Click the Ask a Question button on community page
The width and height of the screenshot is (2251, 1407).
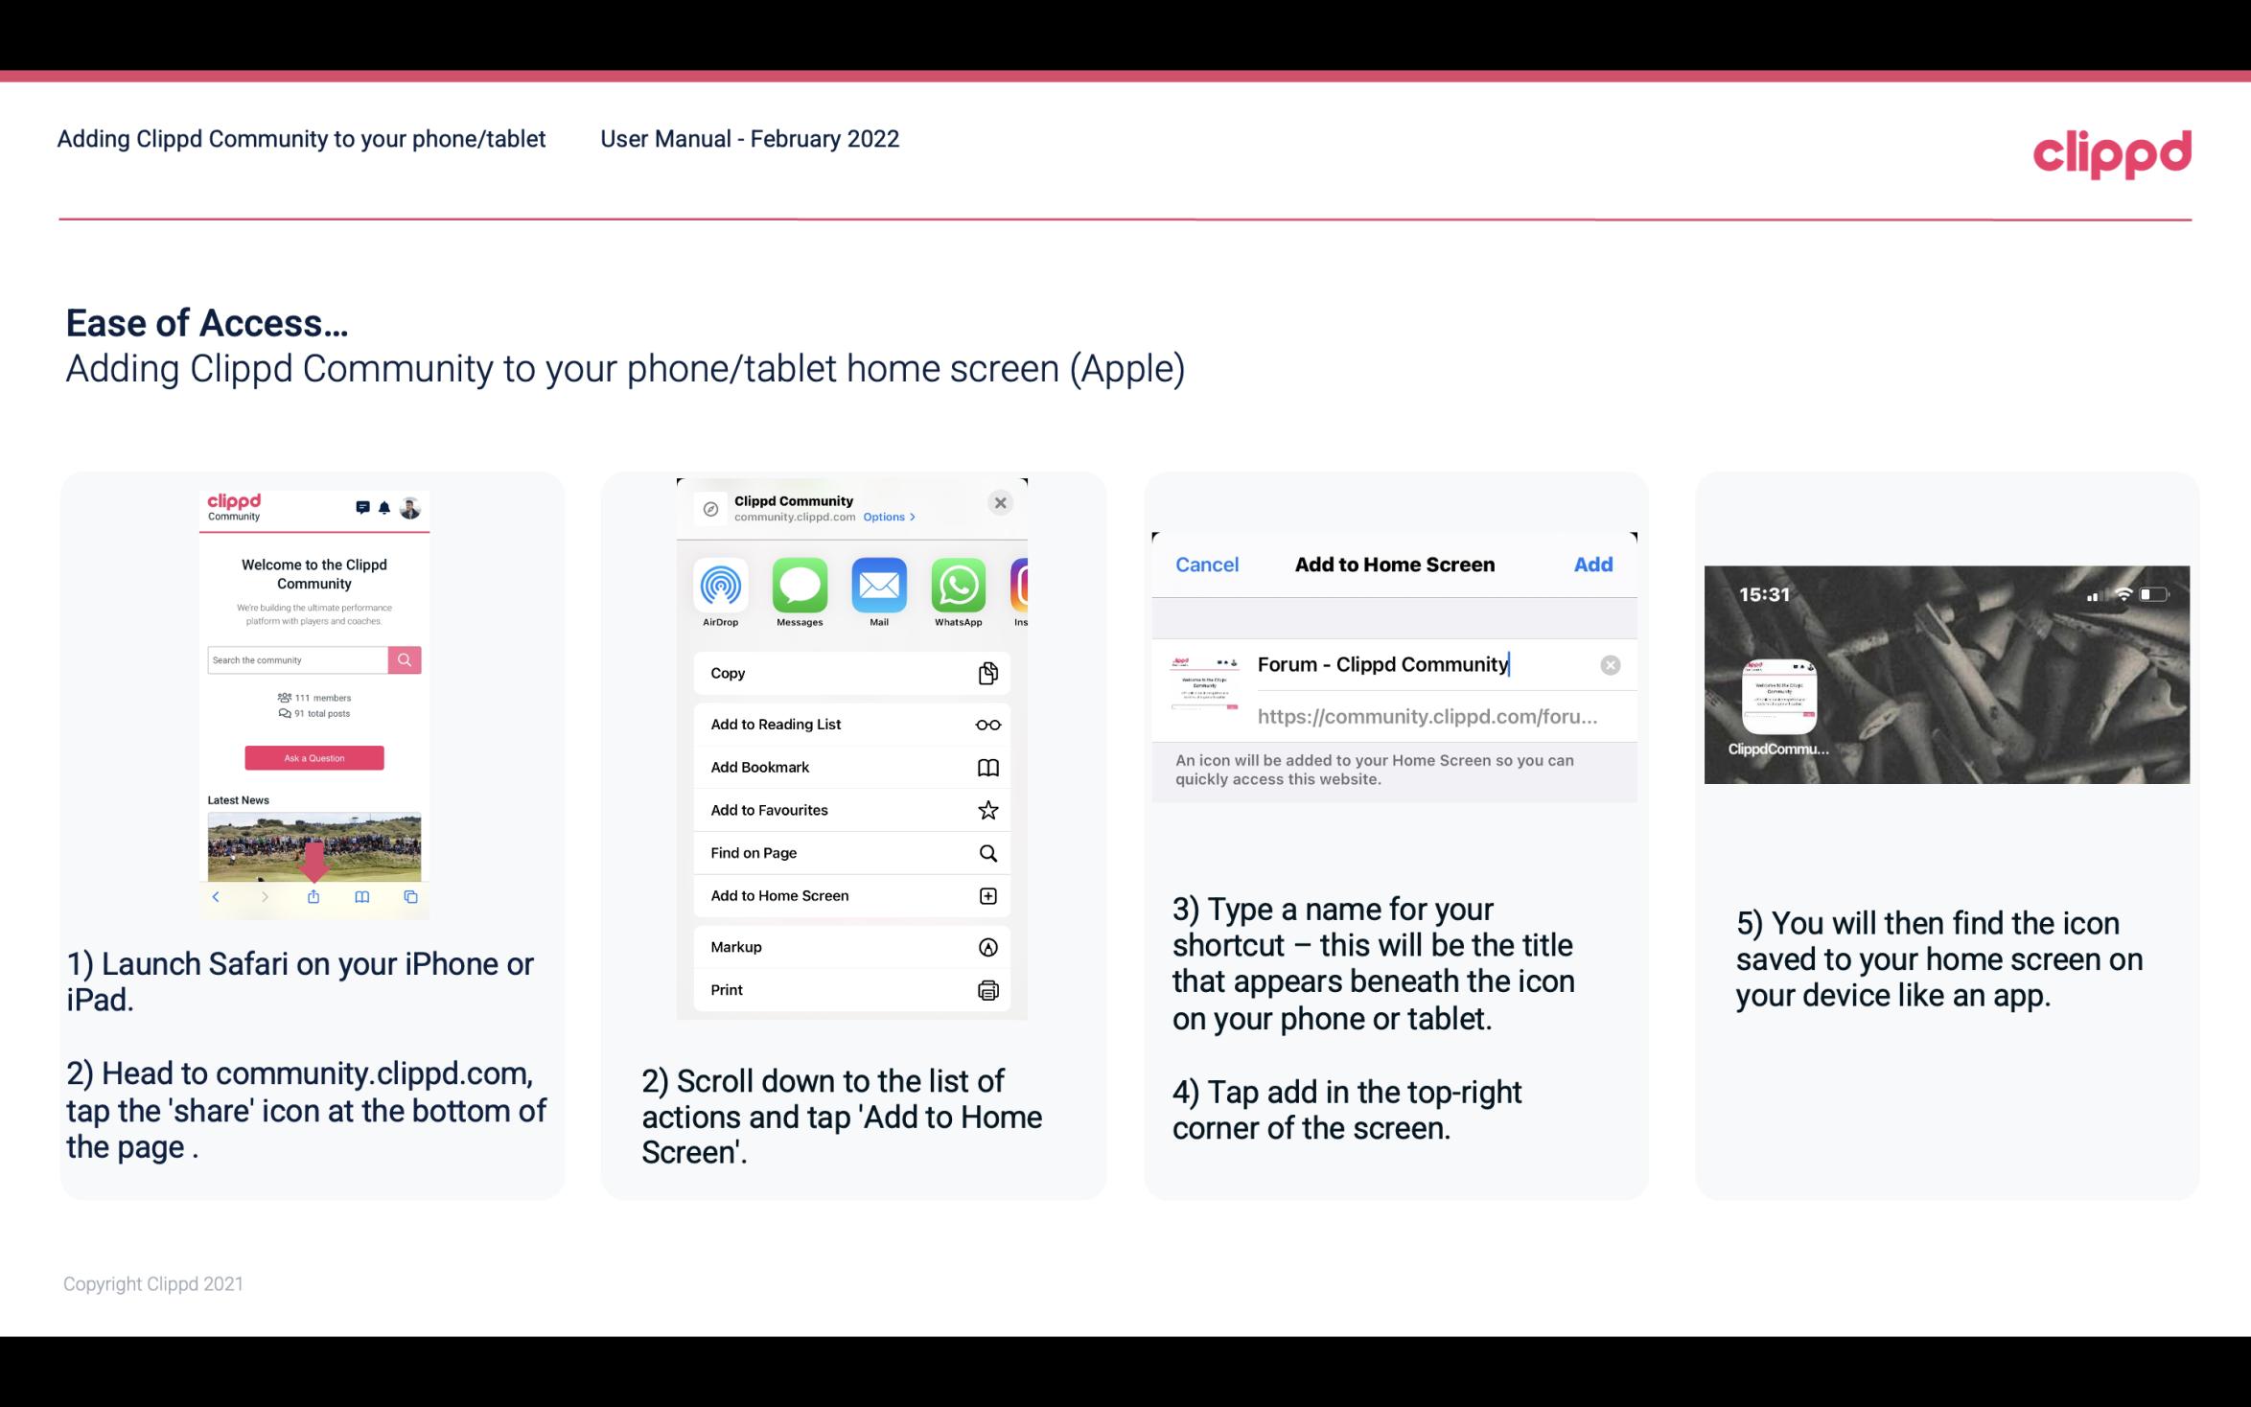tap(314, 757)
